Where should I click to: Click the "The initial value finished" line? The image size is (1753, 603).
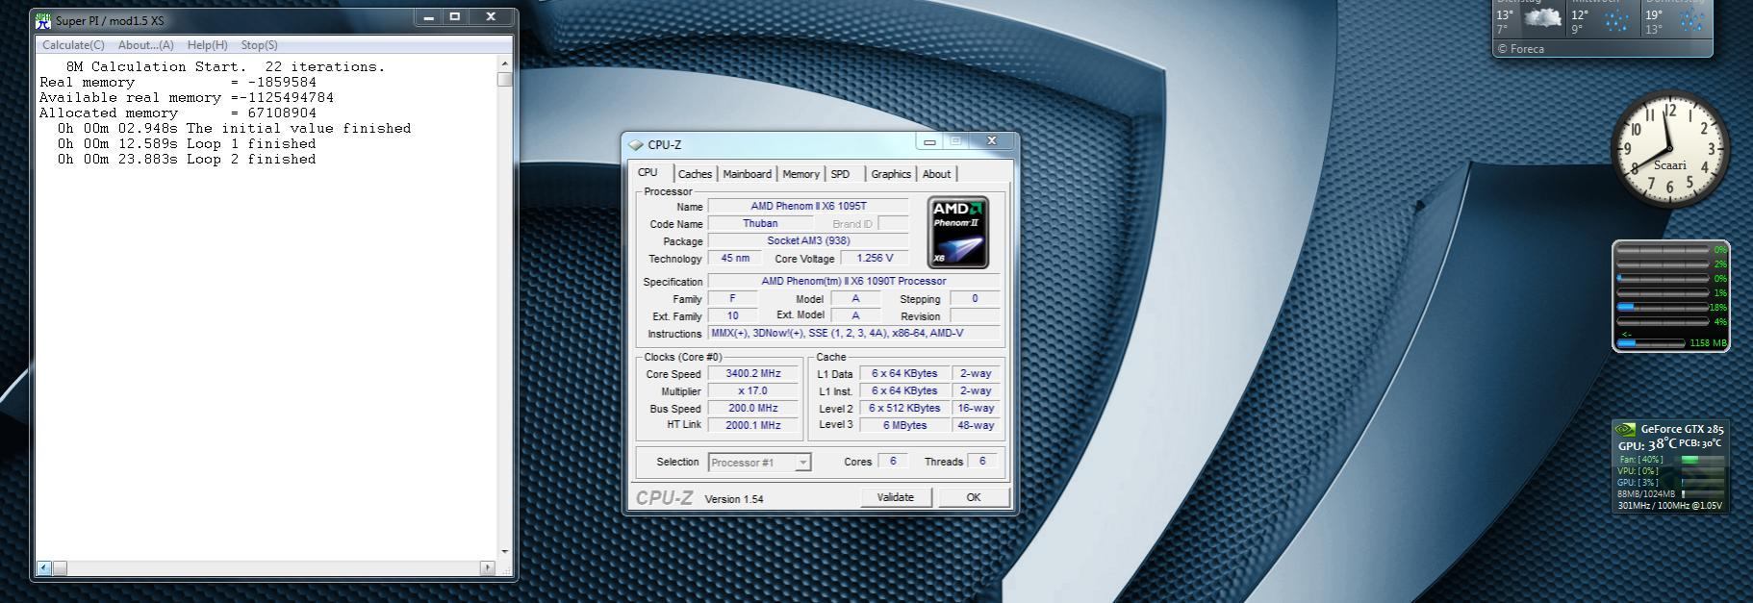(234, 128)
